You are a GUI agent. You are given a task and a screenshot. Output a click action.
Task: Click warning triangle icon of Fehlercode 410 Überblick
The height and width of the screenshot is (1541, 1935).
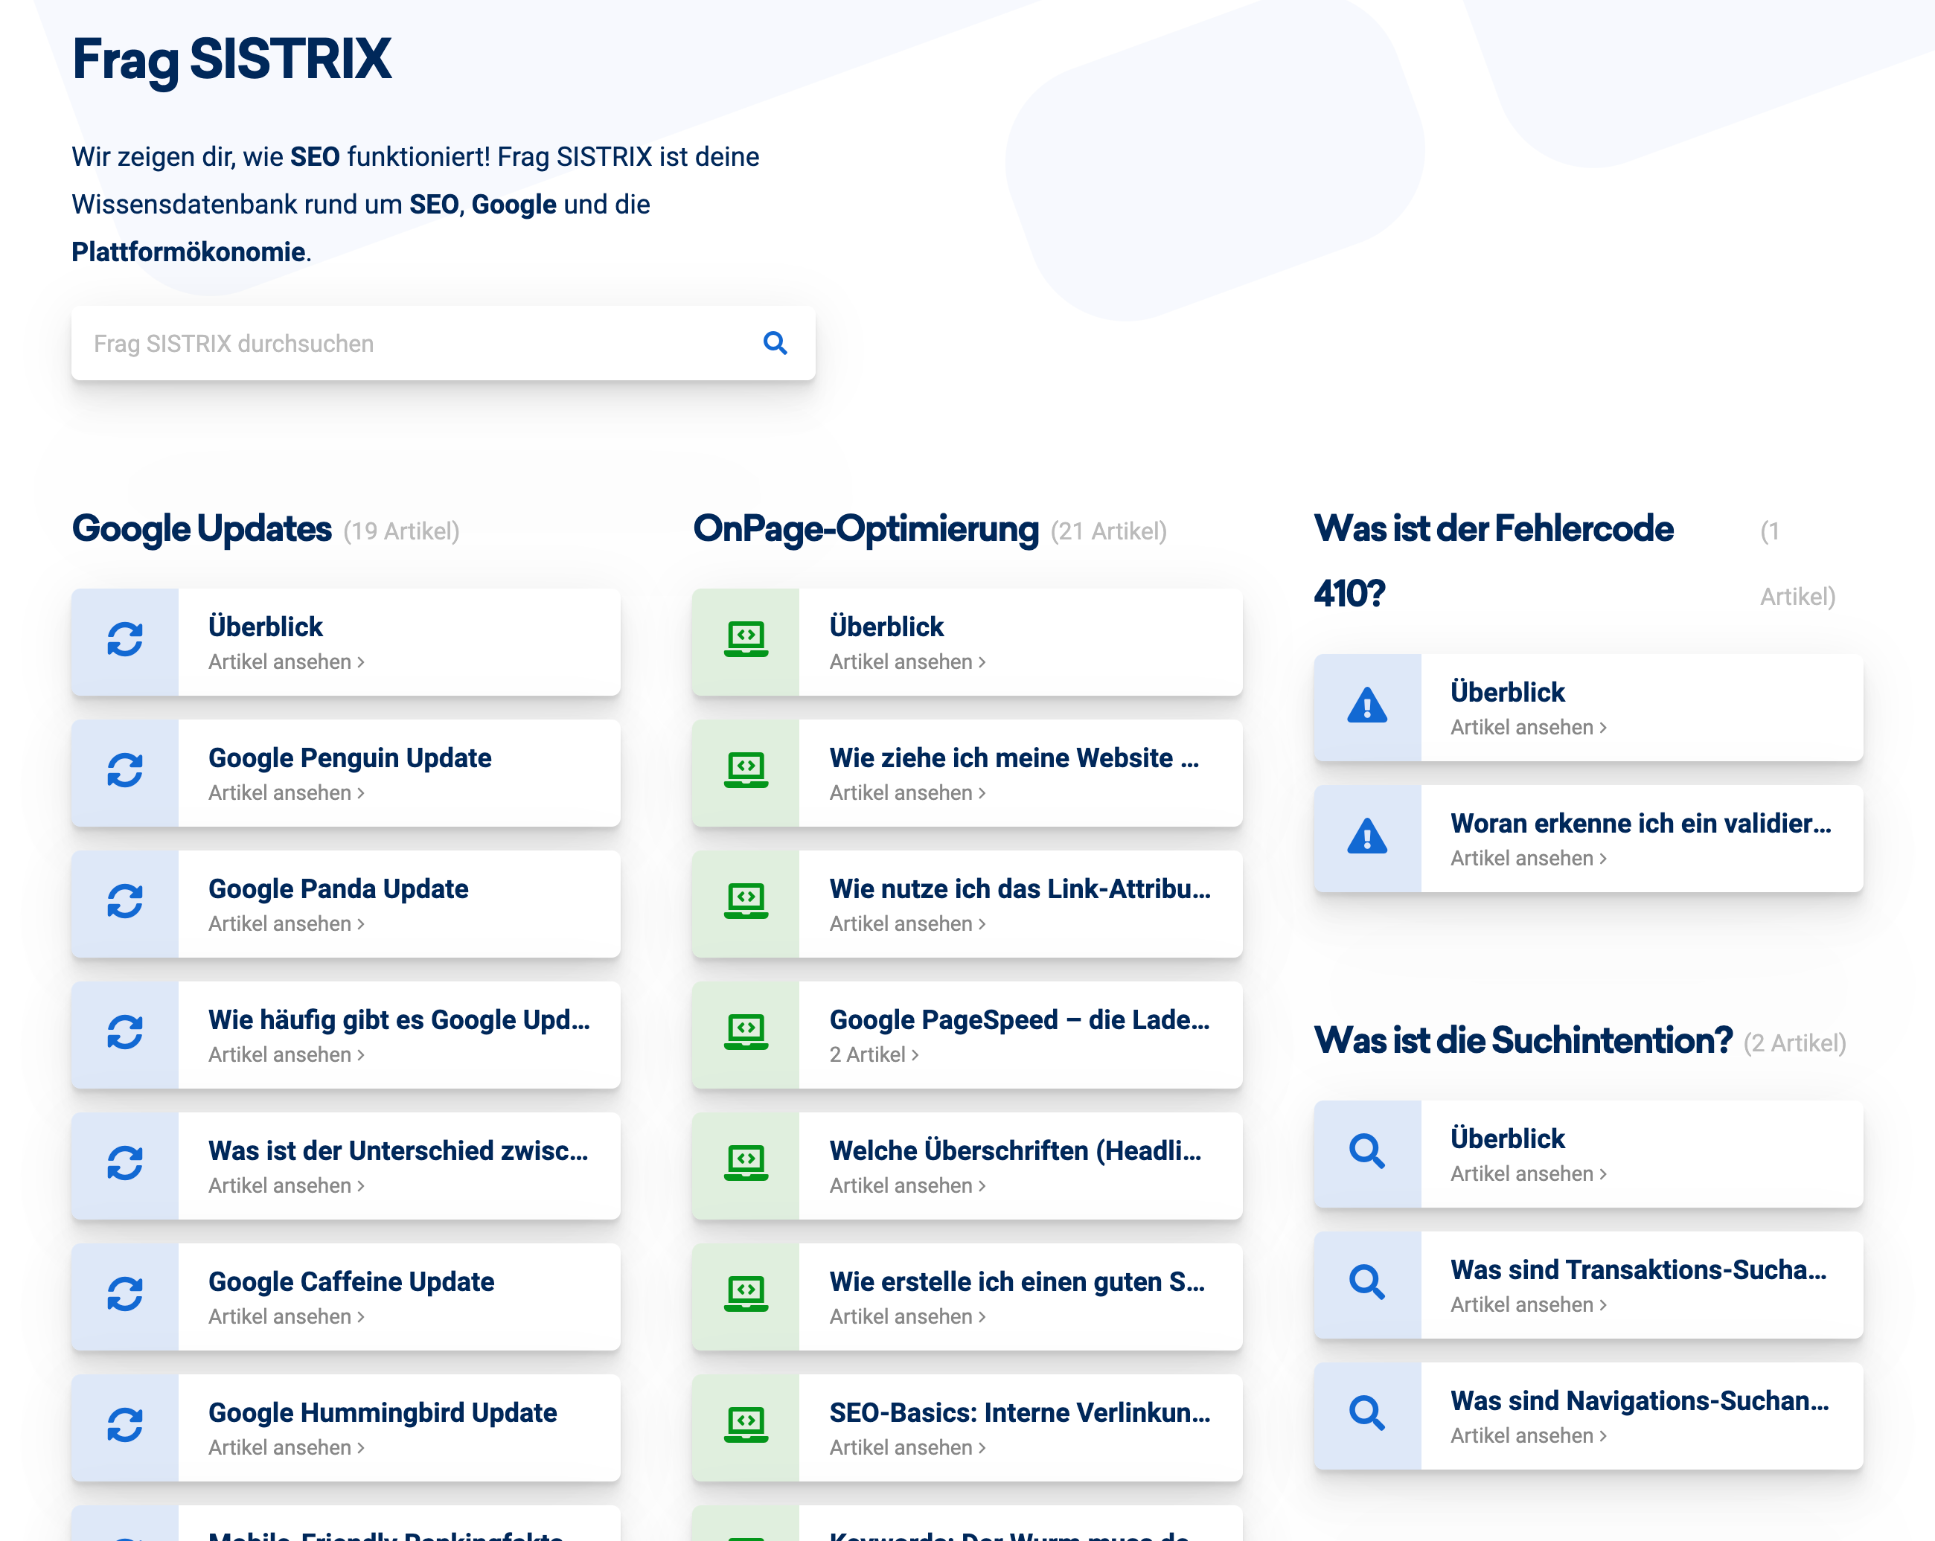1367,705
